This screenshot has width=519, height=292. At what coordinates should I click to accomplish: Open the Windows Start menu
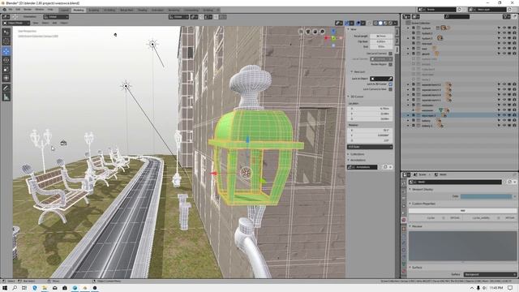[5, 288]
